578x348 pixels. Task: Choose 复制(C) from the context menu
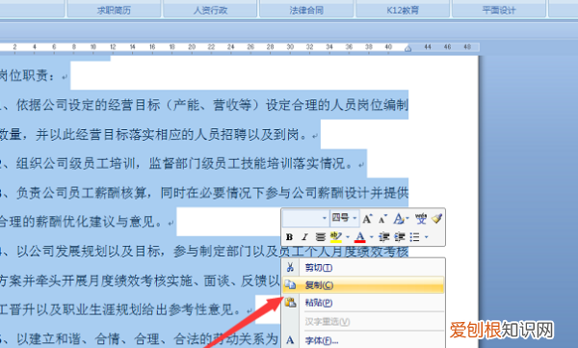coord(363,285)
